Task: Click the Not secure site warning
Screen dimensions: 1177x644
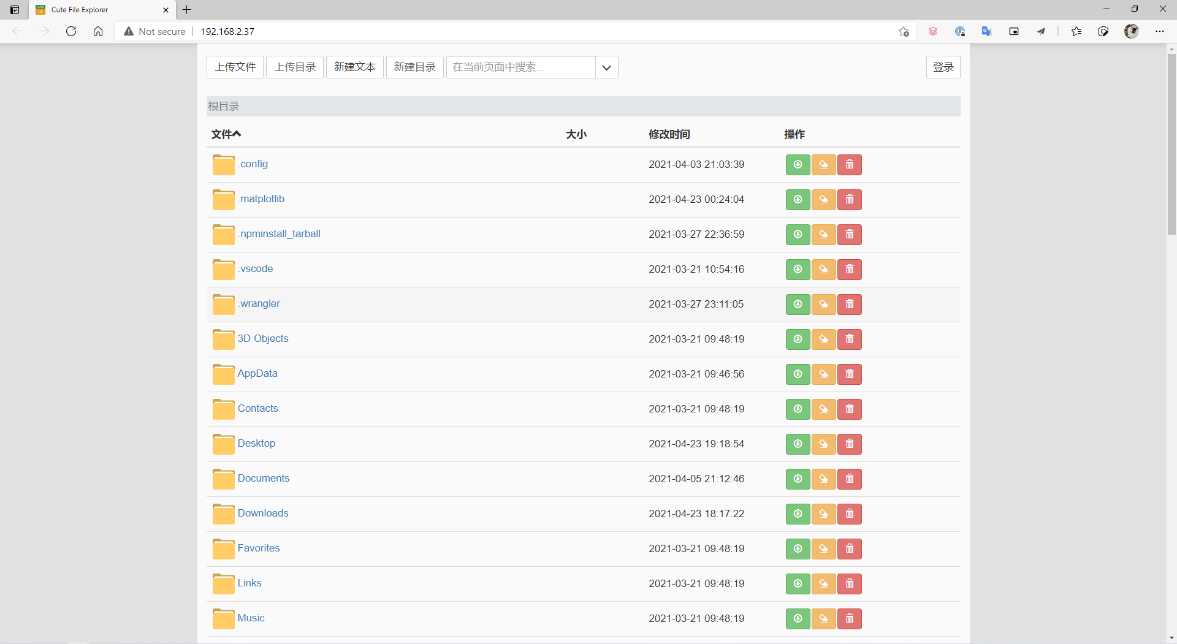Action: [155, 31]
